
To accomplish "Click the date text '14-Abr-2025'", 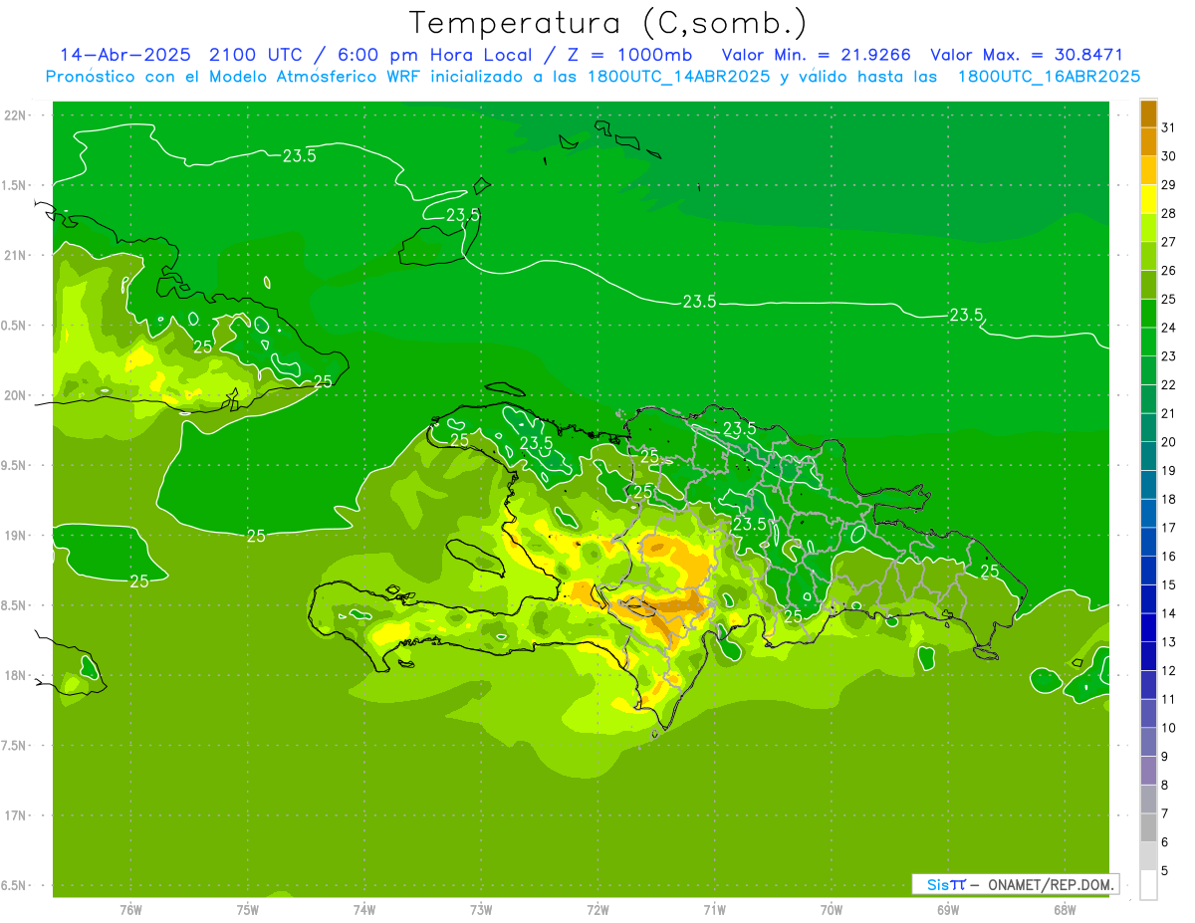I will point(125,55).
